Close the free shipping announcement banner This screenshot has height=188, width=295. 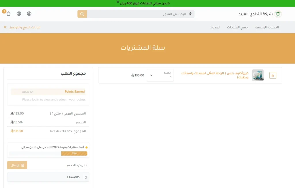click(x=118, y=2)
